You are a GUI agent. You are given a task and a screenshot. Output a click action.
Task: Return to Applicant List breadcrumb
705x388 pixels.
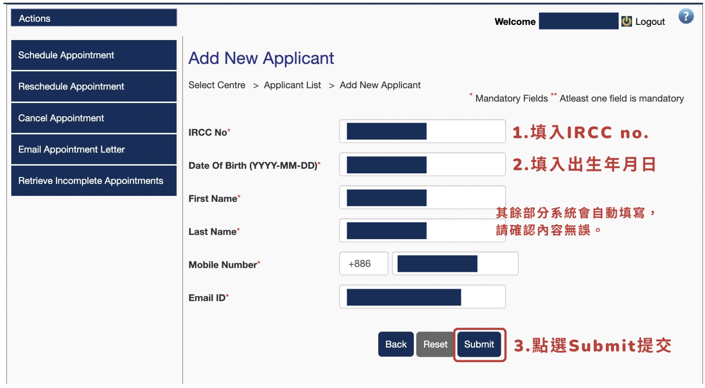tap(292, 85)
